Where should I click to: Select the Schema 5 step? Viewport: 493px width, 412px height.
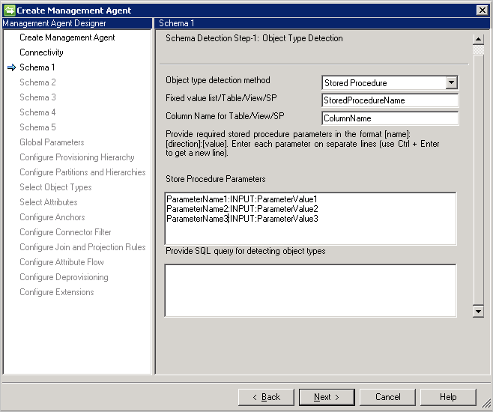37,127
